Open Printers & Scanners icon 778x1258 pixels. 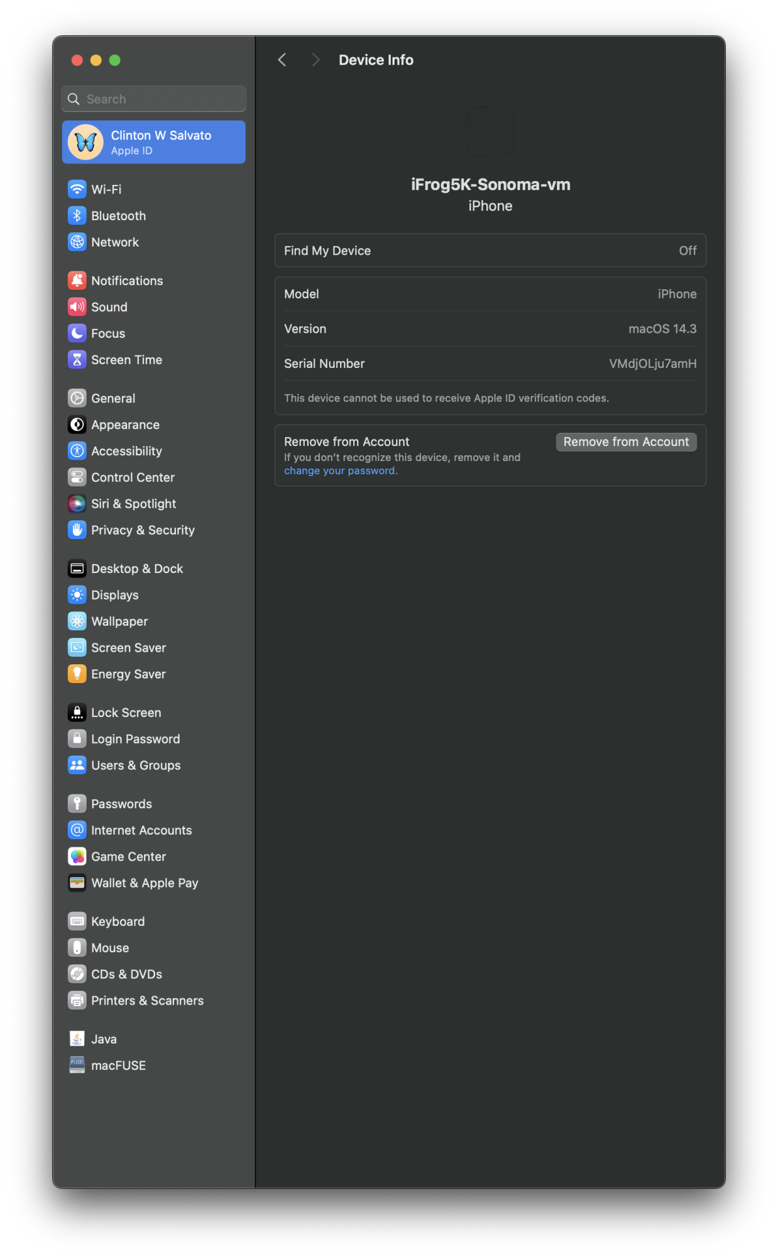[x=77, y=1001]
